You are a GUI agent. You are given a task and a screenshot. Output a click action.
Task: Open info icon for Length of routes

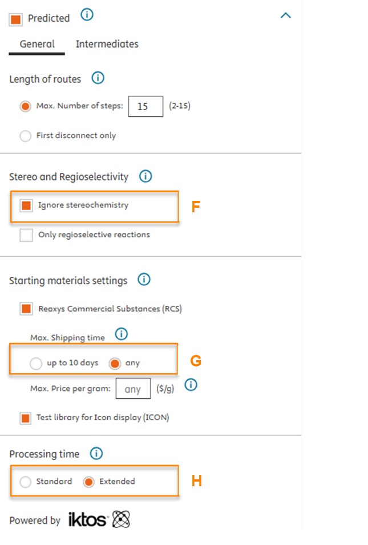(x=98, y=78)
